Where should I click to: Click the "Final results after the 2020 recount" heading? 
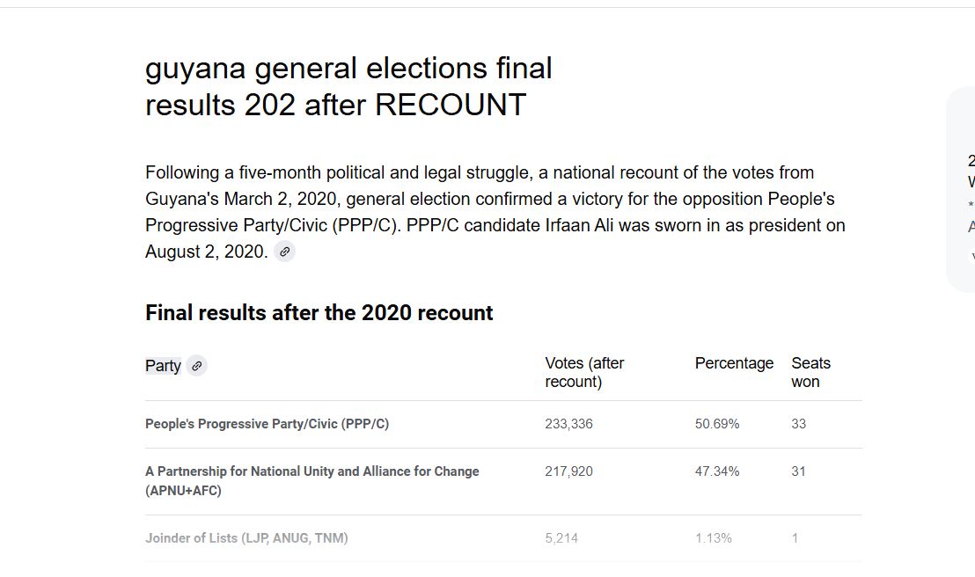coord(319,313)
